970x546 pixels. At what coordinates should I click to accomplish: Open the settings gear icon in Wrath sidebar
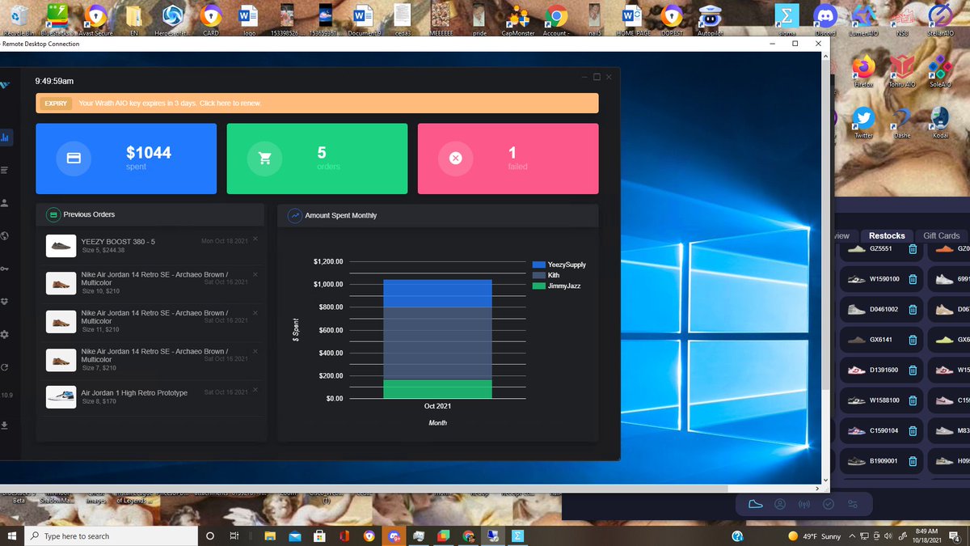pos(5,334)
